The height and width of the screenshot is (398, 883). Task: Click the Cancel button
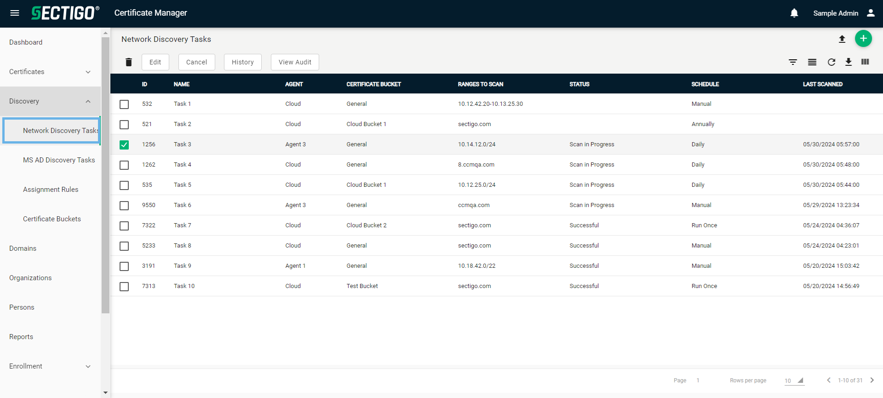tap(197, 62)
